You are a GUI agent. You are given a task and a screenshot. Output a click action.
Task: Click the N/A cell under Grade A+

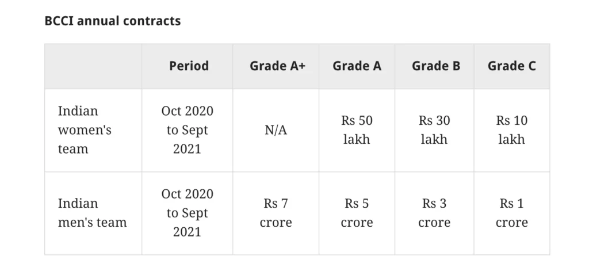[276, 131]
